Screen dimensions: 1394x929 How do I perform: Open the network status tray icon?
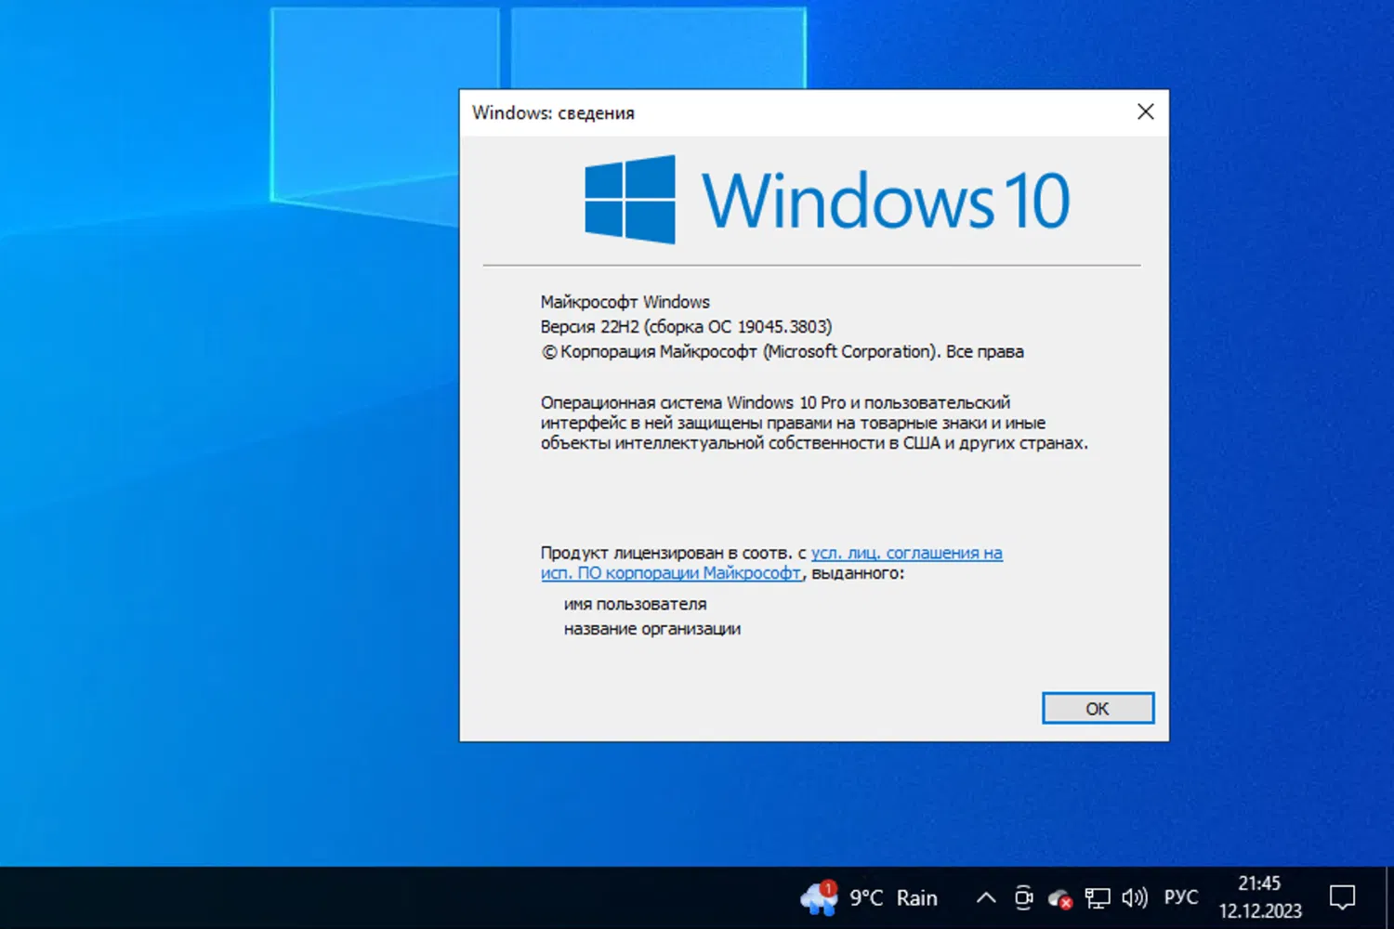tap(1098, 897)
